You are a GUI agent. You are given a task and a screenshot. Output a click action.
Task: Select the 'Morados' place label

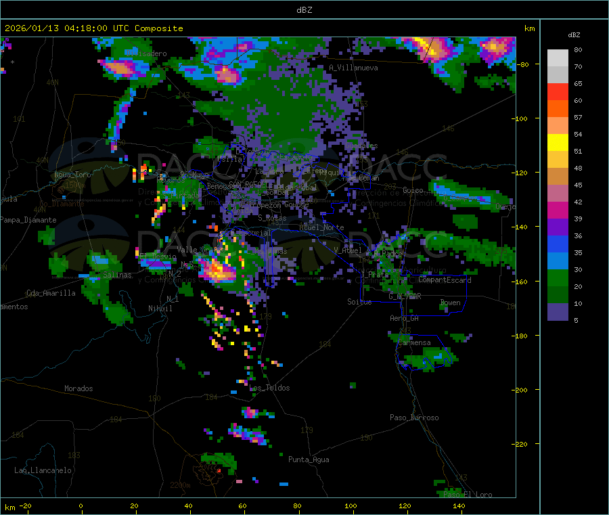(78, 388)
